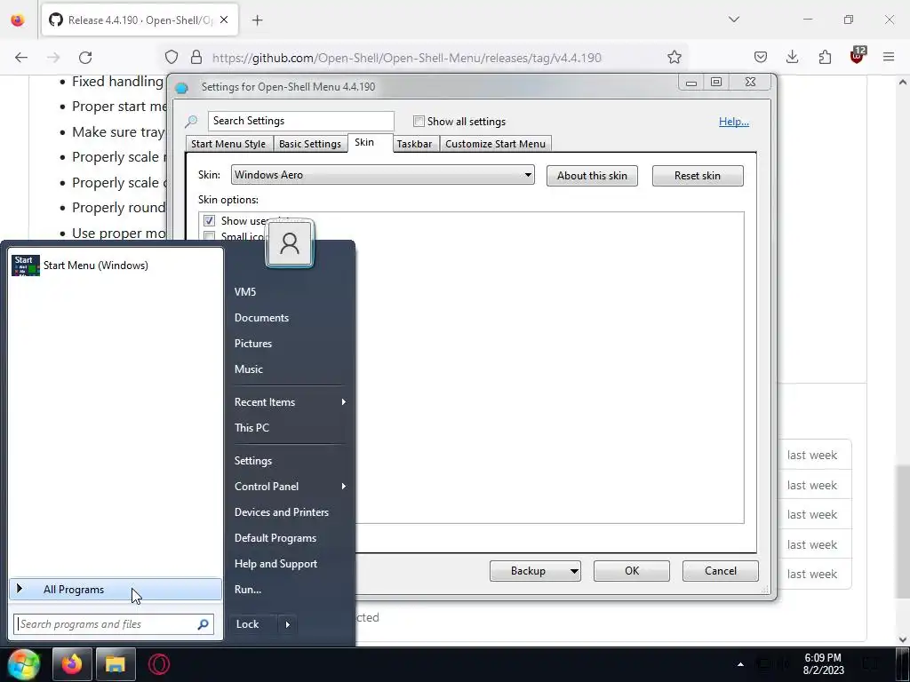The height and width of the screenshot is (682, 910).
Task: Open the Firefox application hamburger menu
Action: [x=889, y=57]
